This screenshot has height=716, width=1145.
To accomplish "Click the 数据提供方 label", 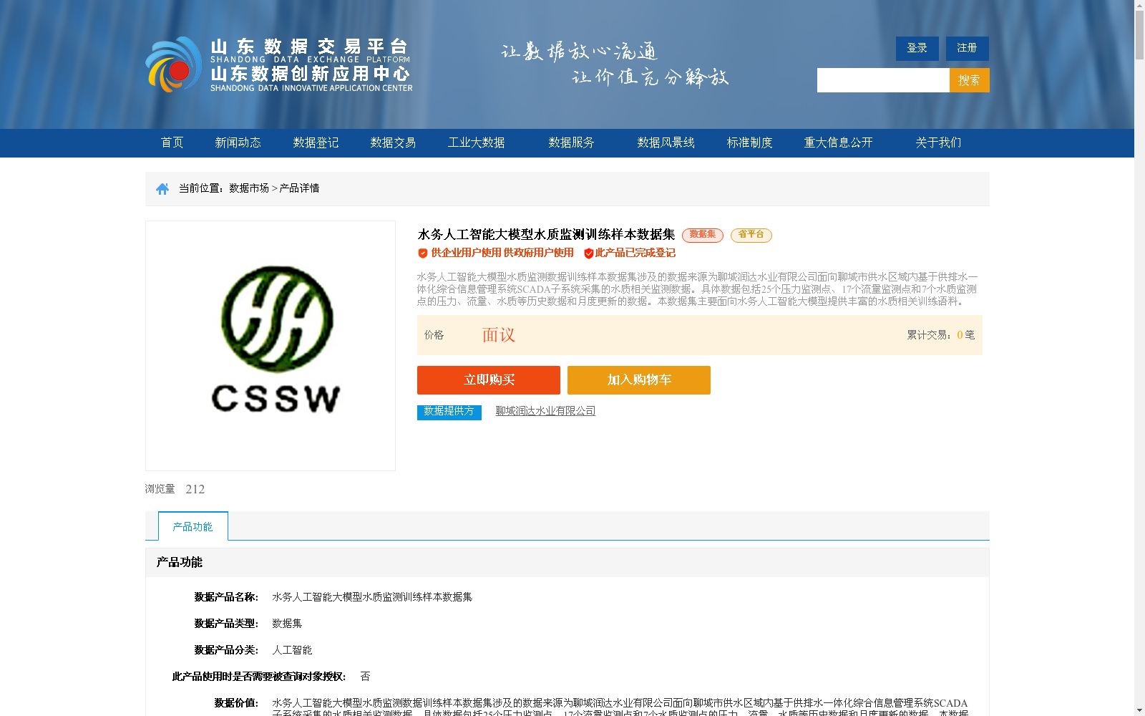I will click(x=449, y=412).
